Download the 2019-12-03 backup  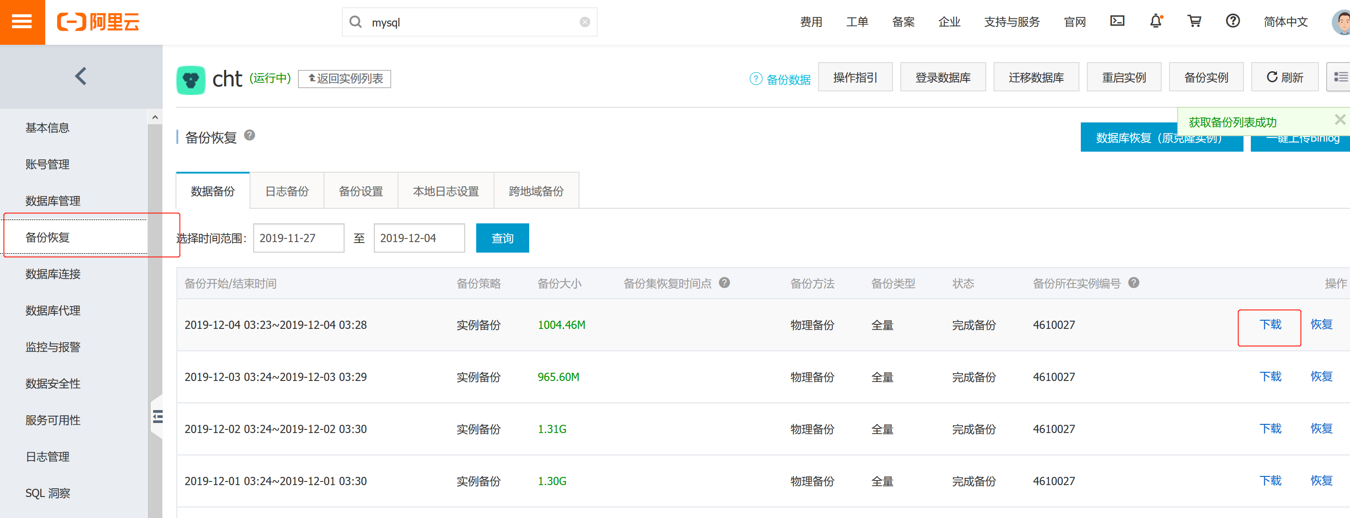point(1270,376)
